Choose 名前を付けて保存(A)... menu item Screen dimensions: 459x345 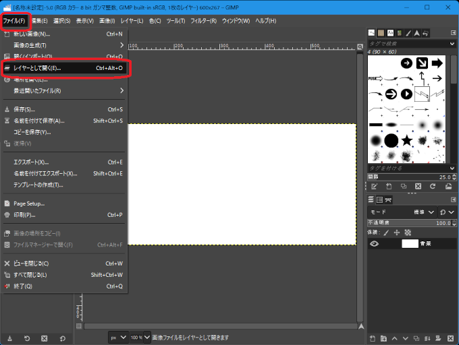coord(64,121)
